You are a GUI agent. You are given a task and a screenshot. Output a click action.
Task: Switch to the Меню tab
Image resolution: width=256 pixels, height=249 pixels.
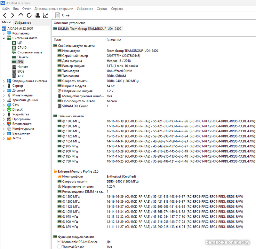(x=6, y=22)
